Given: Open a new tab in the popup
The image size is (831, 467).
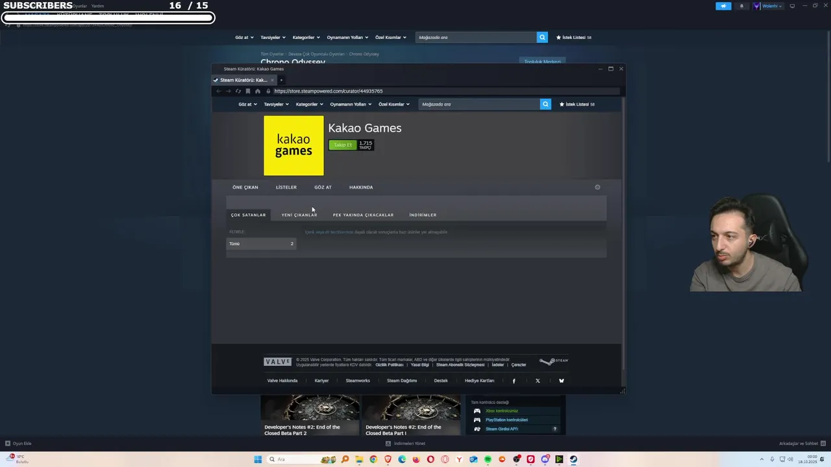Looking at the screenshot, I should pos(281,80).
